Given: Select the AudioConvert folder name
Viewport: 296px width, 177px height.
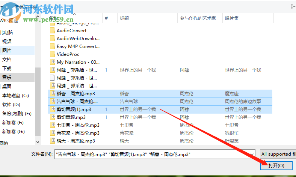Looking at the screenshot, I should [x=71, y=30].
